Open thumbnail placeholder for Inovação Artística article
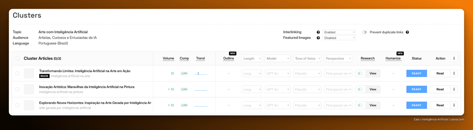473x130 pixels. (x=29, y=89)
